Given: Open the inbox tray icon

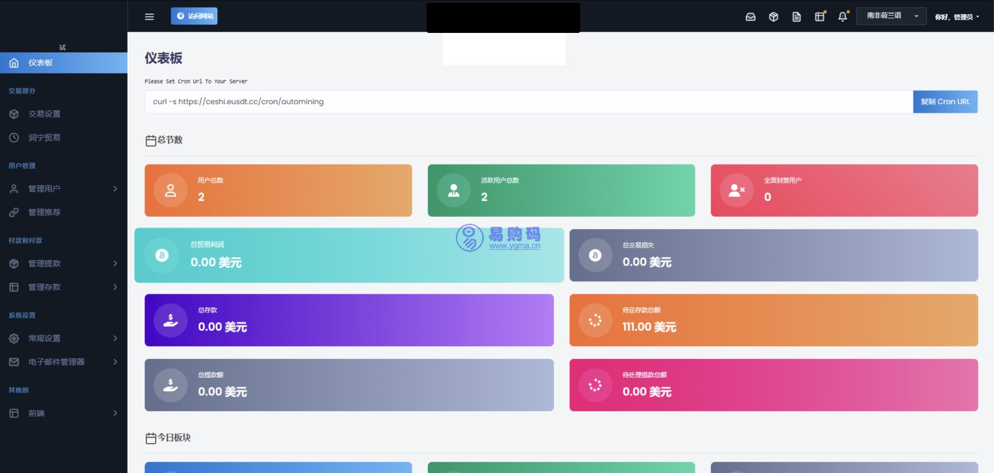Looking at the screenshot, I should tap(750, 17).
